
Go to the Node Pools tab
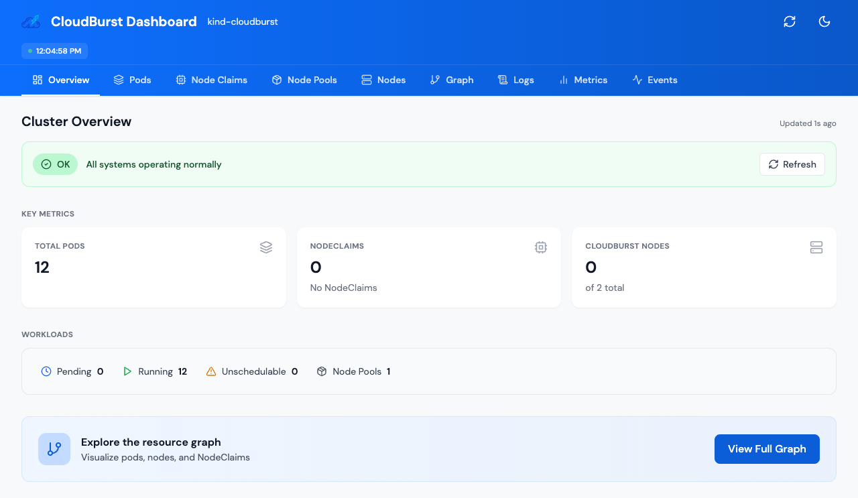click(x=304, y=80)
